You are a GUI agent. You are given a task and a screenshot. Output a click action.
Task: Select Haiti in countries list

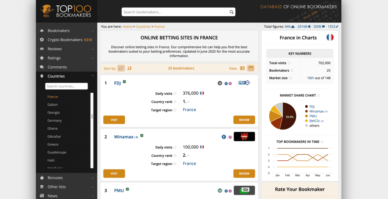tap(51, 160)
